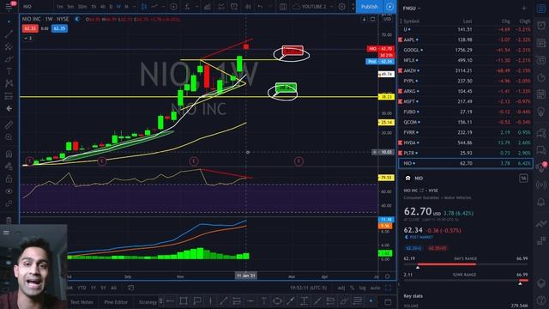Open the compare or add symbol button
The width and height of the screenshot is (549, 309).
pos(173,6)
